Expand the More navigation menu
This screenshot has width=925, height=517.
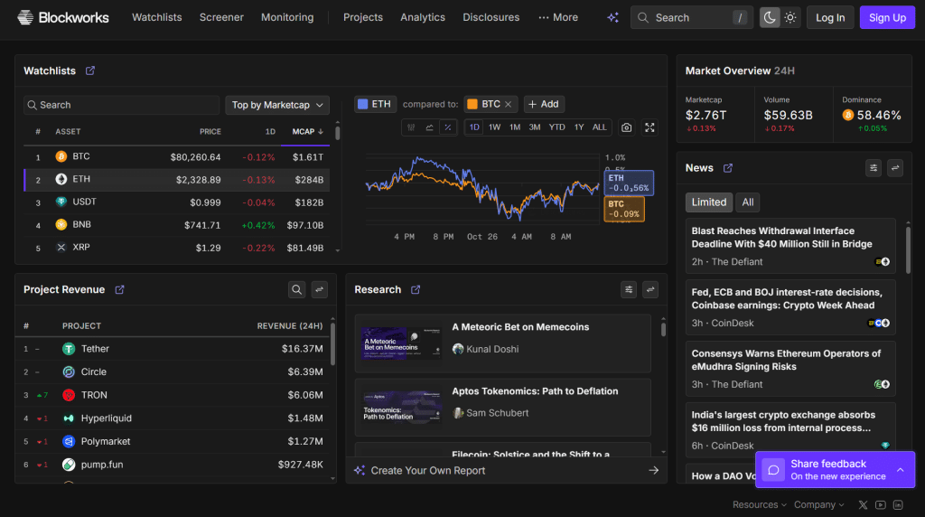point(558,18)
